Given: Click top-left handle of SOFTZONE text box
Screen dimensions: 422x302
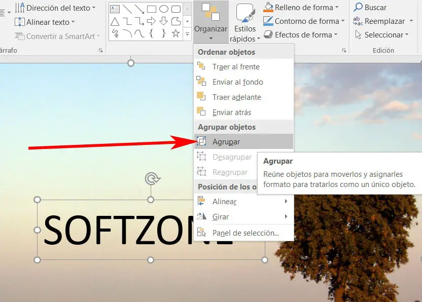Looking at the screenshot, I should point(38,200).
